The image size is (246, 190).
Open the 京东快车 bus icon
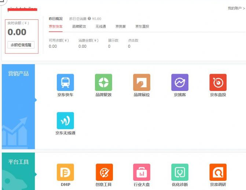point(65,82)
